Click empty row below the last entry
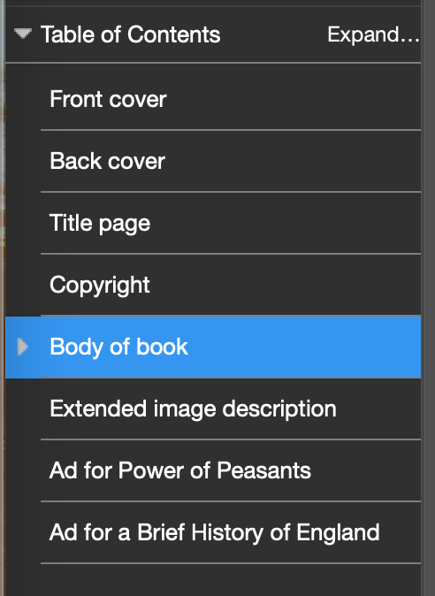 click(231, 580)
